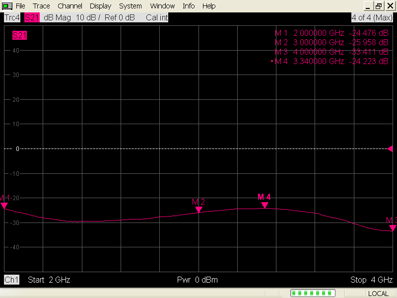Viewport: 397px width, 298px height.
Task: Open the Info menu
Action: (x=189, y=6)
